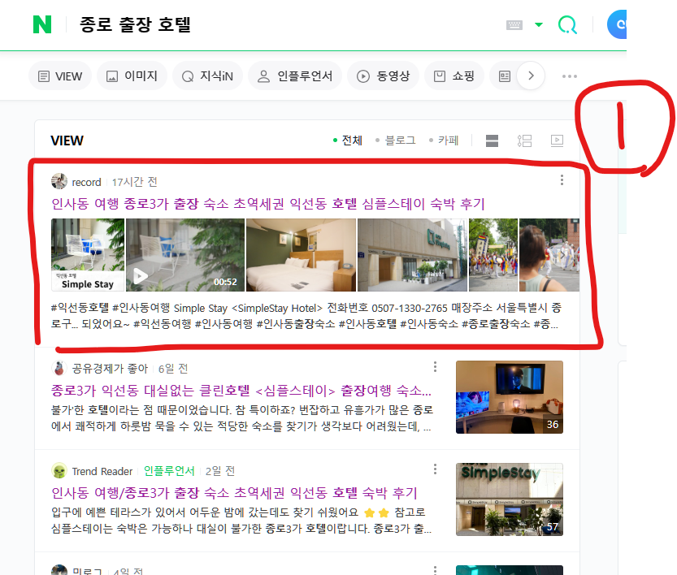Open the SimpleStay 57-photo thumbnail
Screen dimensions: 677x575
pos(510,499)
